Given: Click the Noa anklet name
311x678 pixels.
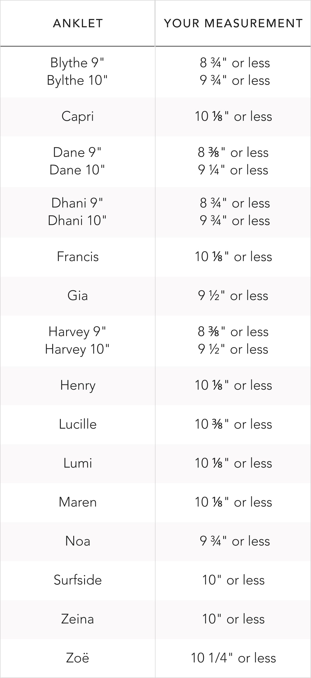Looking at the screenshot, I should 78,541.
